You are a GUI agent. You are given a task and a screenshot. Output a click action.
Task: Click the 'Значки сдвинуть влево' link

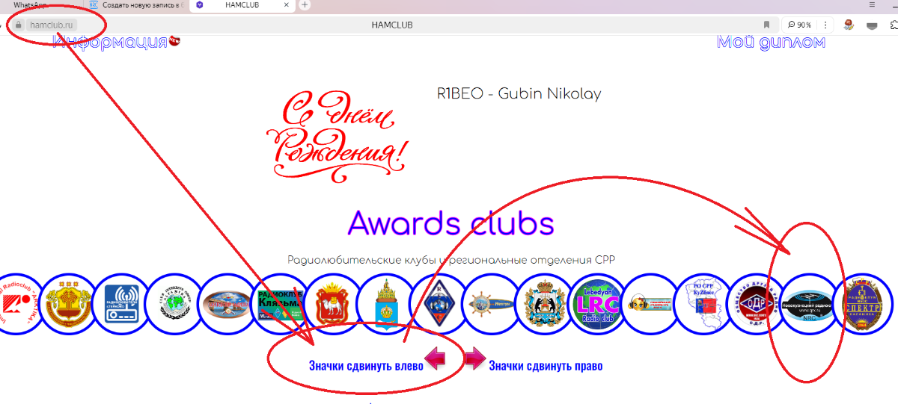click(366, 366)
